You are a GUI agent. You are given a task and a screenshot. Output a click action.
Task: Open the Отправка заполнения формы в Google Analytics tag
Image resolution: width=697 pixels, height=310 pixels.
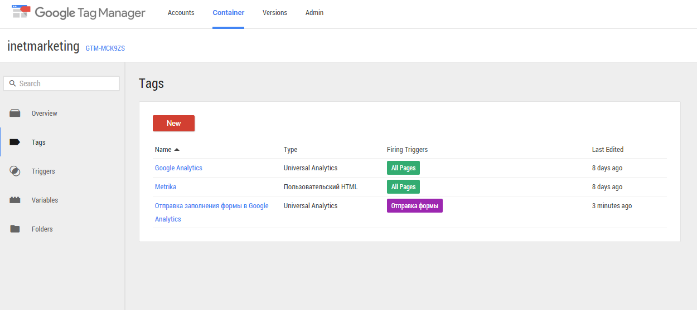pos(212,213)
